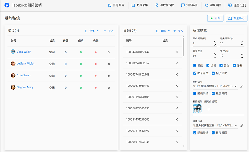This screenshot has height=152, width=249.
Task: Expand the 删除 dropdown in targets panel
Action: click(169, 31)
